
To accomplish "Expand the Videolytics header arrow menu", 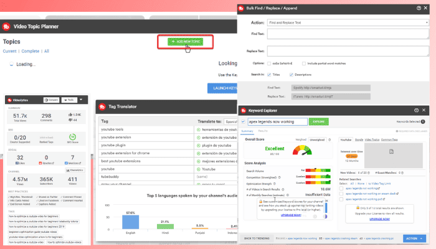I will (x=81, y=100).
